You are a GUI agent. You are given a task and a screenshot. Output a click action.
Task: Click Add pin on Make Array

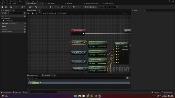point(125,49)
